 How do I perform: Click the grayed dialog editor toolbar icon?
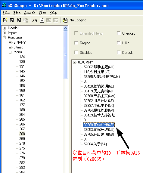coord(56,20)
